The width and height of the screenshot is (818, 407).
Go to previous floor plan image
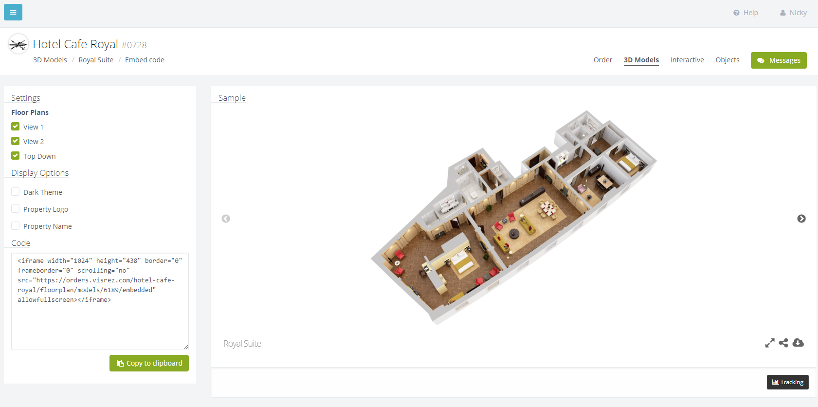point(226,219)
